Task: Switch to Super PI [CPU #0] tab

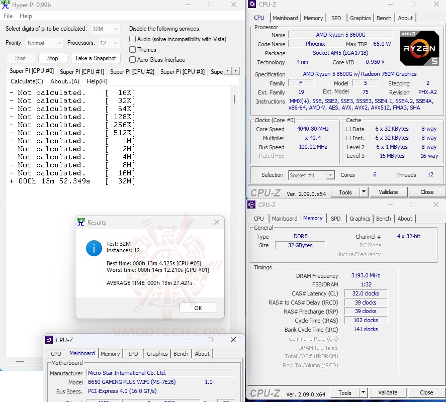Action: click(32, 71)
